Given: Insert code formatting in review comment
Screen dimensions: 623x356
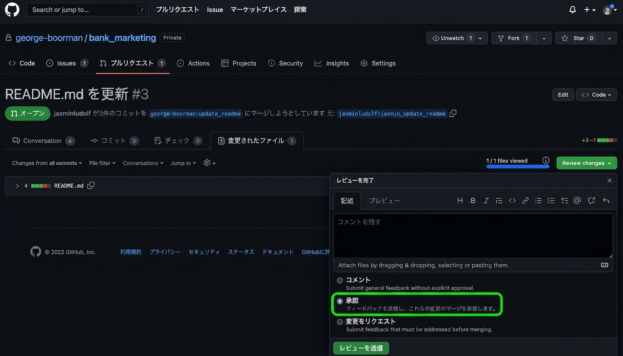Looking at the screenshot, I should [512, 201].
